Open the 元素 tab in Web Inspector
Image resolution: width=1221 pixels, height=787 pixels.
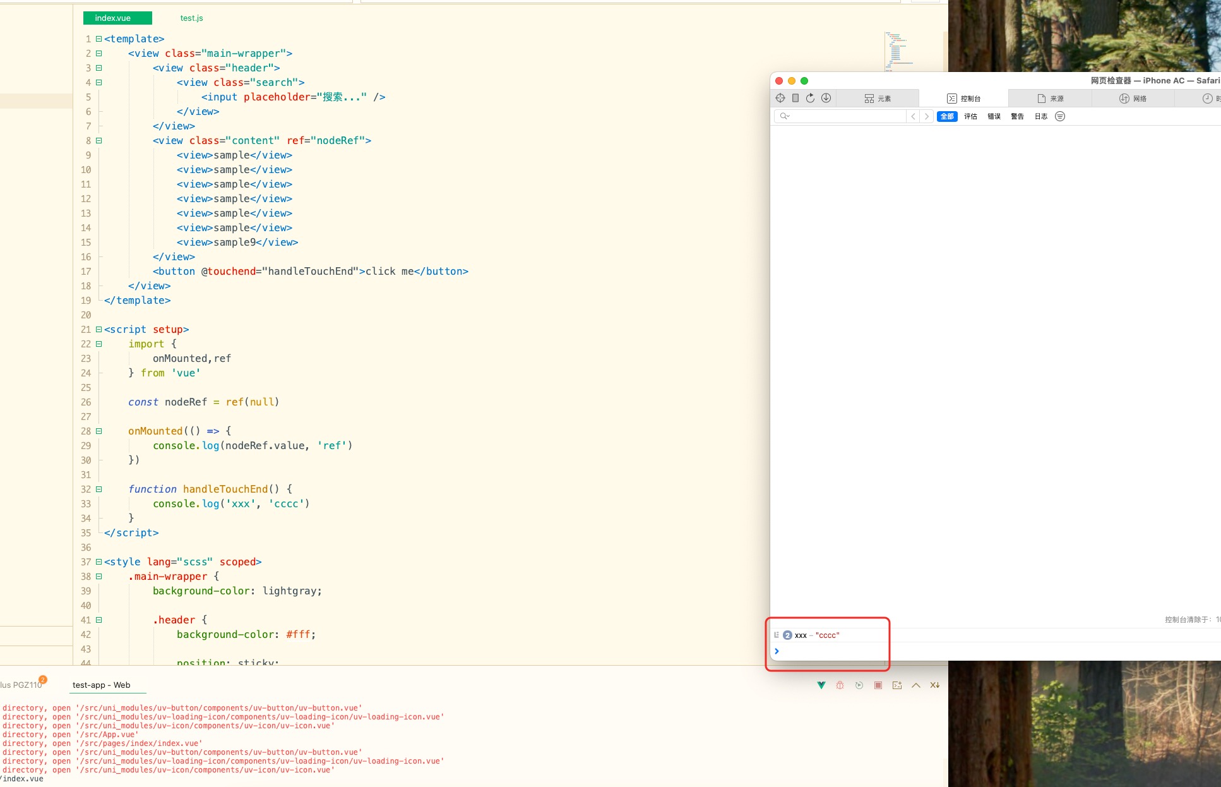point(878,99)
